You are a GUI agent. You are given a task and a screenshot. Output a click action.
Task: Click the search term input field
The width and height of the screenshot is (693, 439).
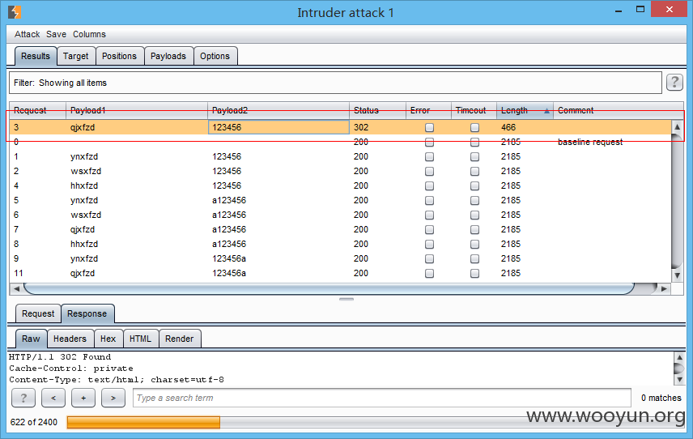pos(382,398)
